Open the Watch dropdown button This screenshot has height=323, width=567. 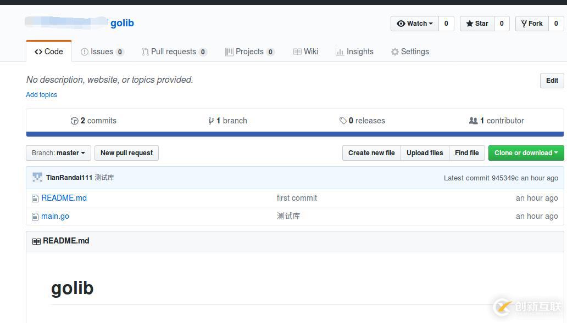[x=415, y=24]
